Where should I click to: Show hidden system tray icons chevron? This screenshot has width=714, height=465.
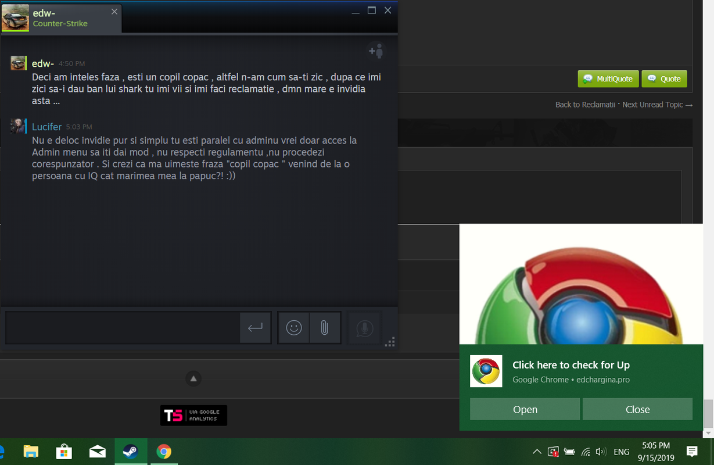tap(537, 452)
